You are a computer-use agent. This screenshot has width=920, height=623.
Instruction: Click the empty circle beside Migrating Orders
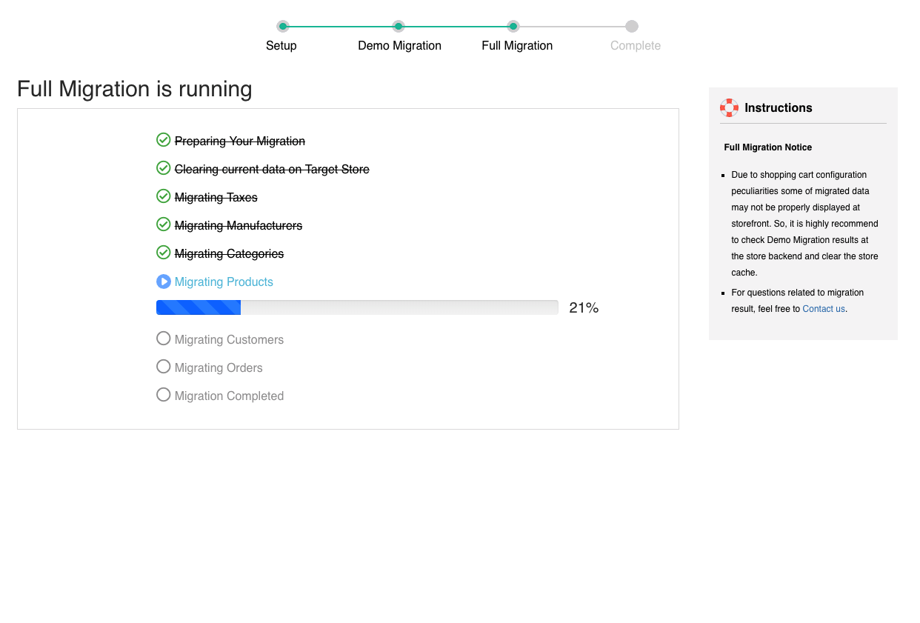pyautogui.click(x=164, y=367)
